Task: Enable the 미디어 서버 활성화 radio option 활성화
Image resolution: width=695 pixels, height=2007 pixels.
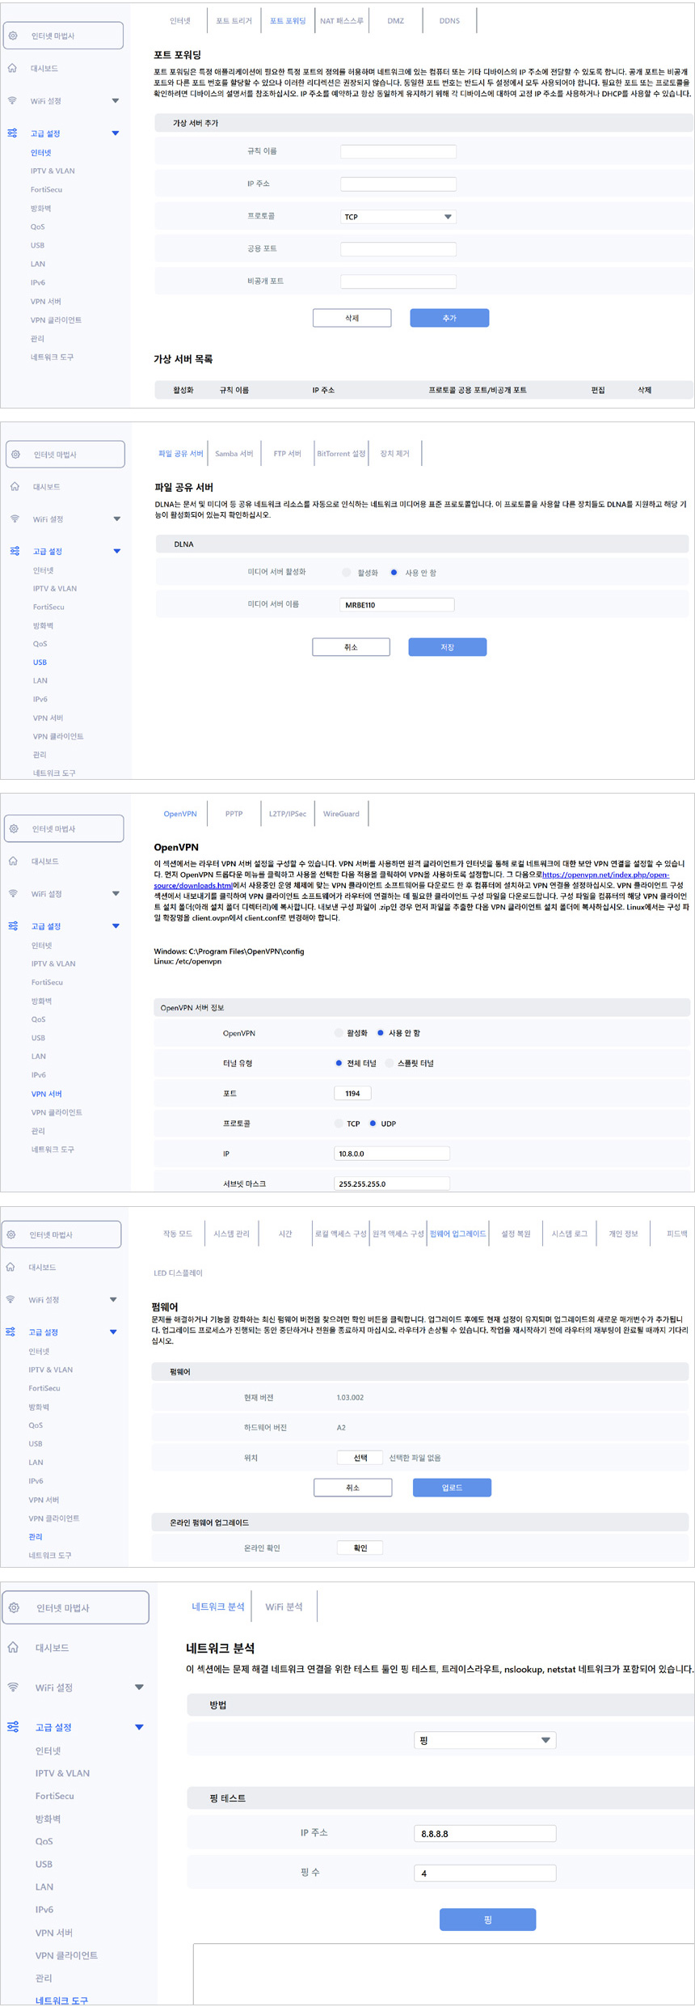Action: pos(347,573)
